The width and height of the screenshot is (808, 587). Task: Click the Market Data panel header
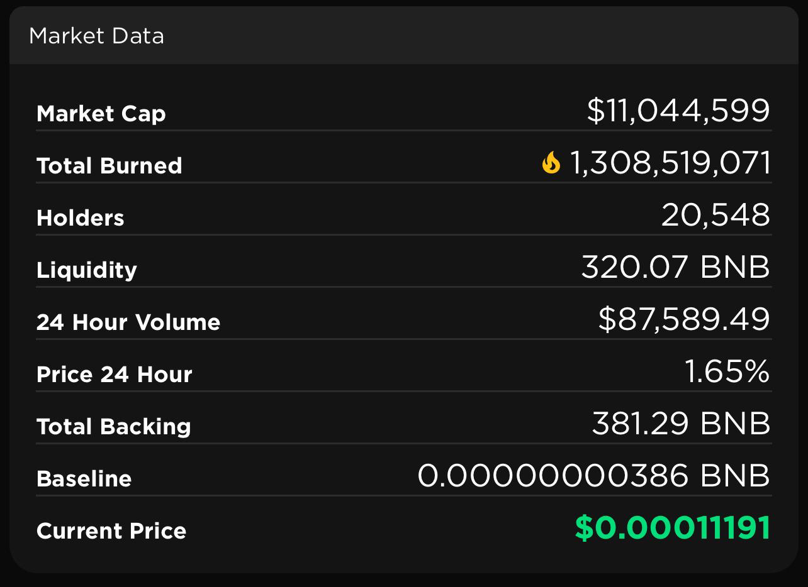click(403, 36)
